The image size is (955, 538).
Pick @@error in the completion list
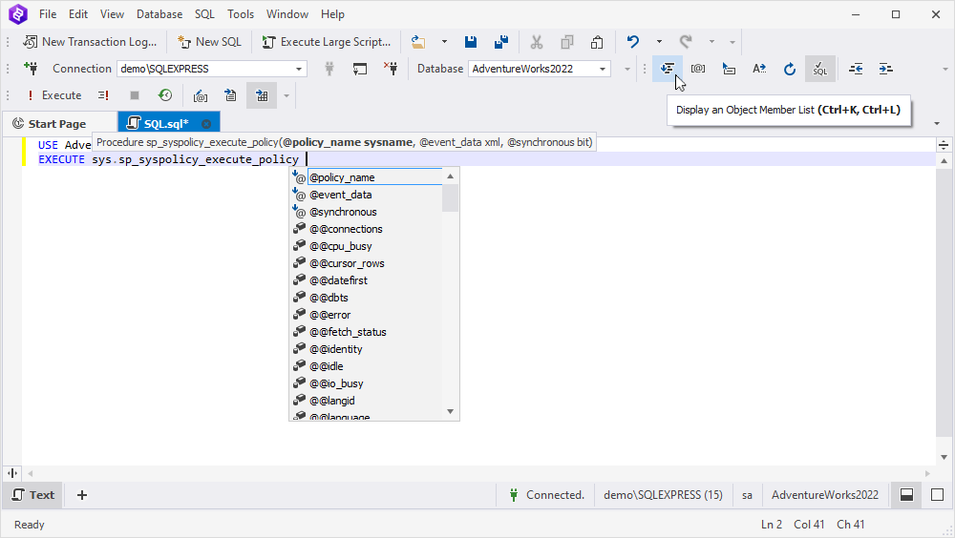coord(367,315)
